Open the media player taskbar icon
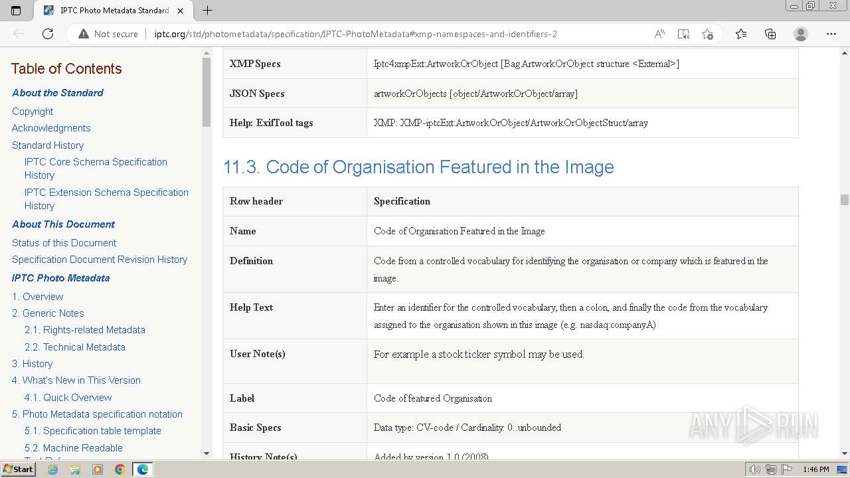Image resolution: width=850 pixels, height=478 pixels. coord(98,469)
